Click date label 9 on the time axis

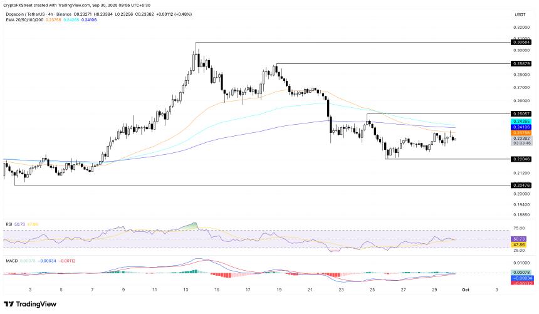point(123,290)
